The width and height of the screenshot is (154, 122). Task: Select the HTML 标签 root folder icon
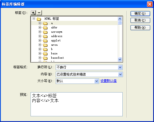[x=39, y=19]
